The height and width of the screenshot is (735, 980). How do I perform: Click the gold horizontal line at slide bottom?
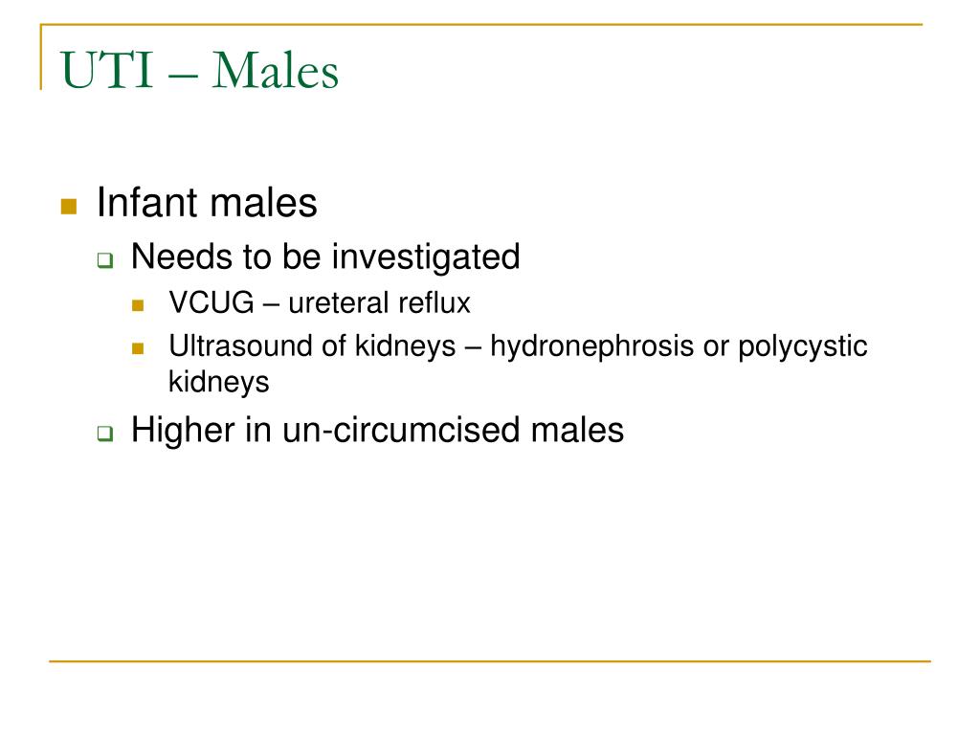(x=490, y=660)
